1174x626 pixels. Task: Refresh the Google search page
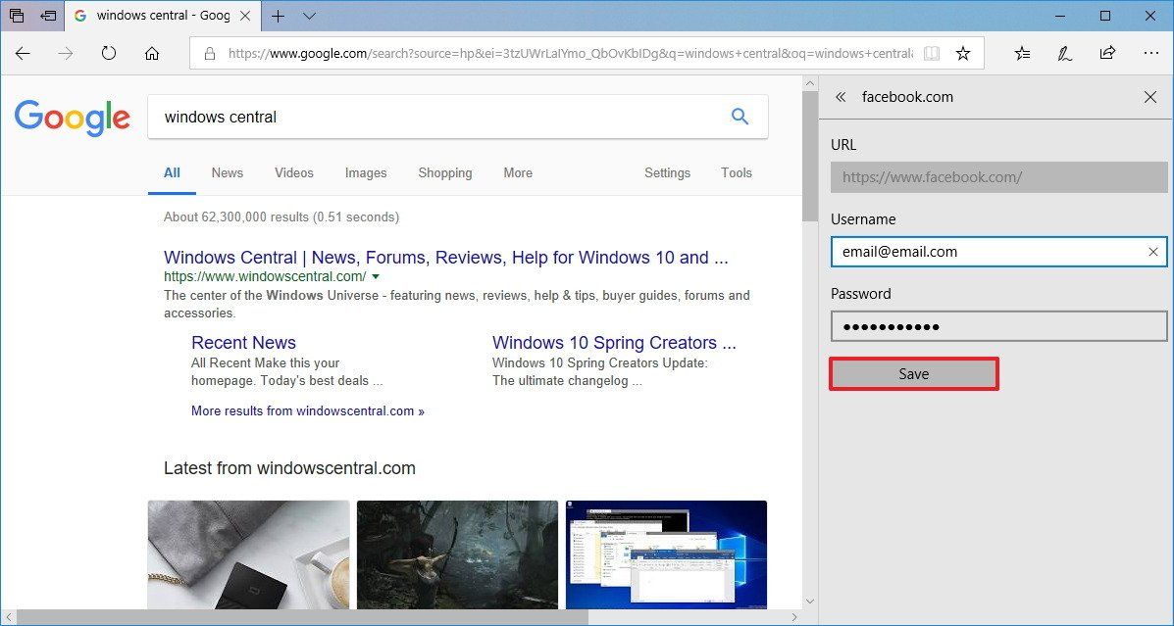(108, 55)
